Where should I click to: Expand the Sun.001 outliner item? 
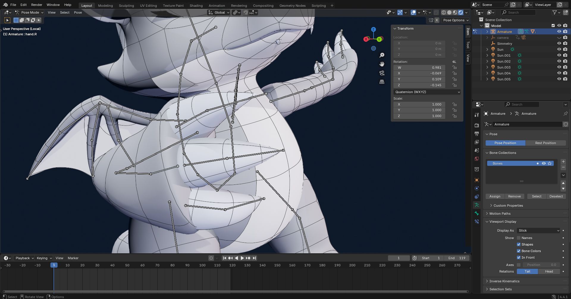tap(487, 55)
